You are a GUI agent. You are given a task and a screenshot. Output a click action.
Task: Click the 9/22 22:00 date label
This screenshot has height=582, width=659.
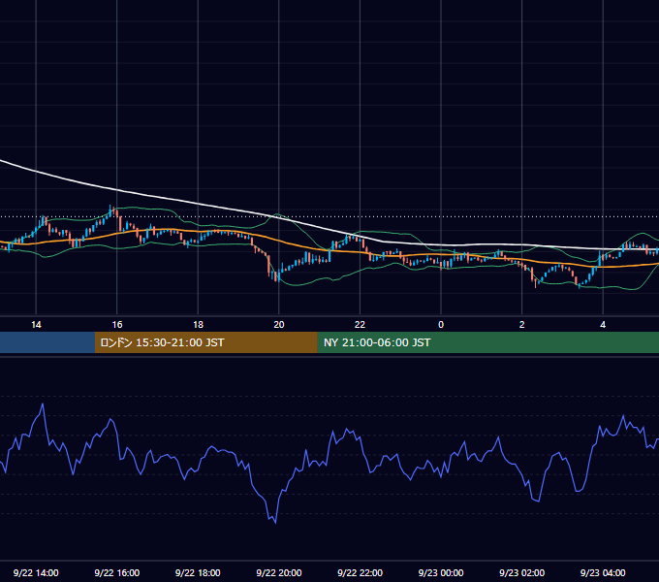(x=360, y=572)
